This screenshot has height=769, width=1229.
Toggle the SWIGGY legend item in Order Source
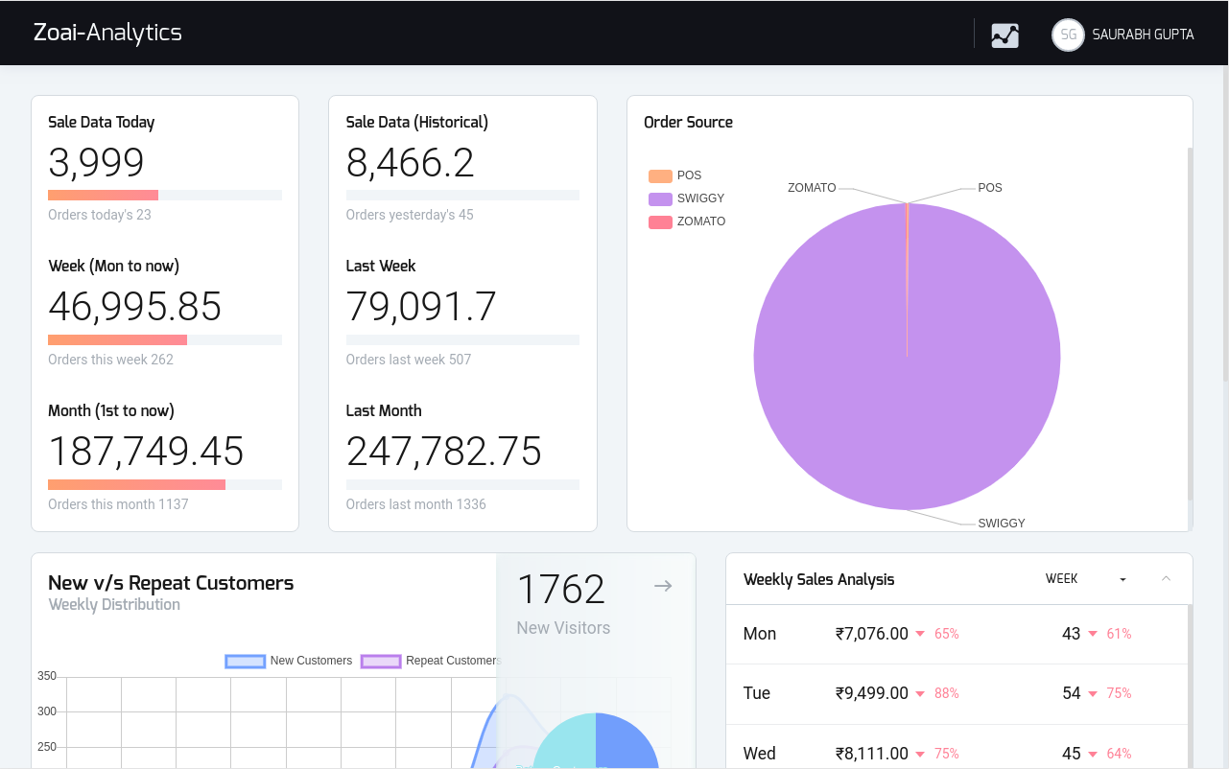(x=687, y=198)
